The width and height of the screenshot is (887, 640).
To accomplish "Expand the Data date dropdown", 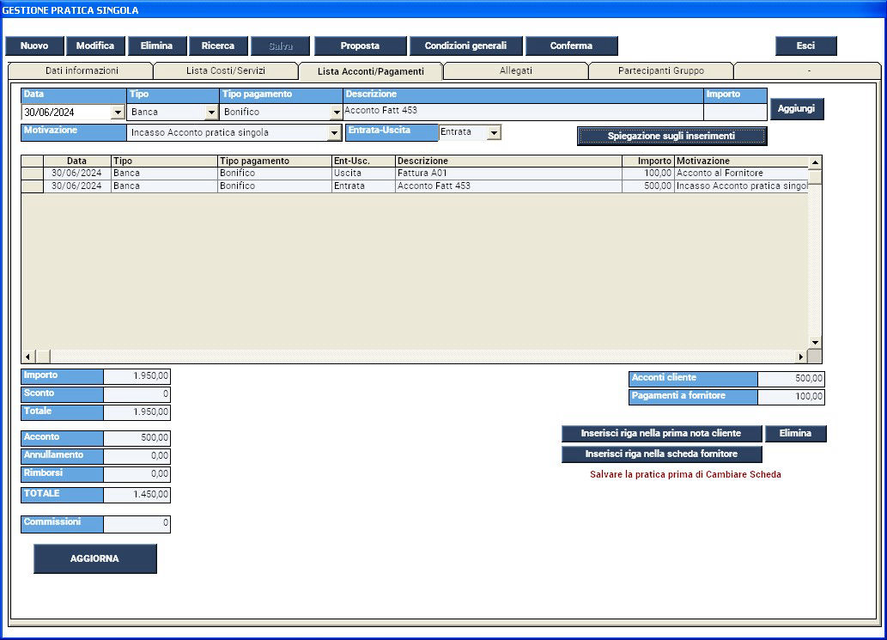I will click(x=118, y=113).
